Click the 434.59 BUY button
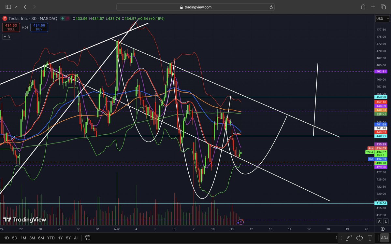The height and width of the screenshot is (244, 391). pyautogui.click(x=39, y=27)
